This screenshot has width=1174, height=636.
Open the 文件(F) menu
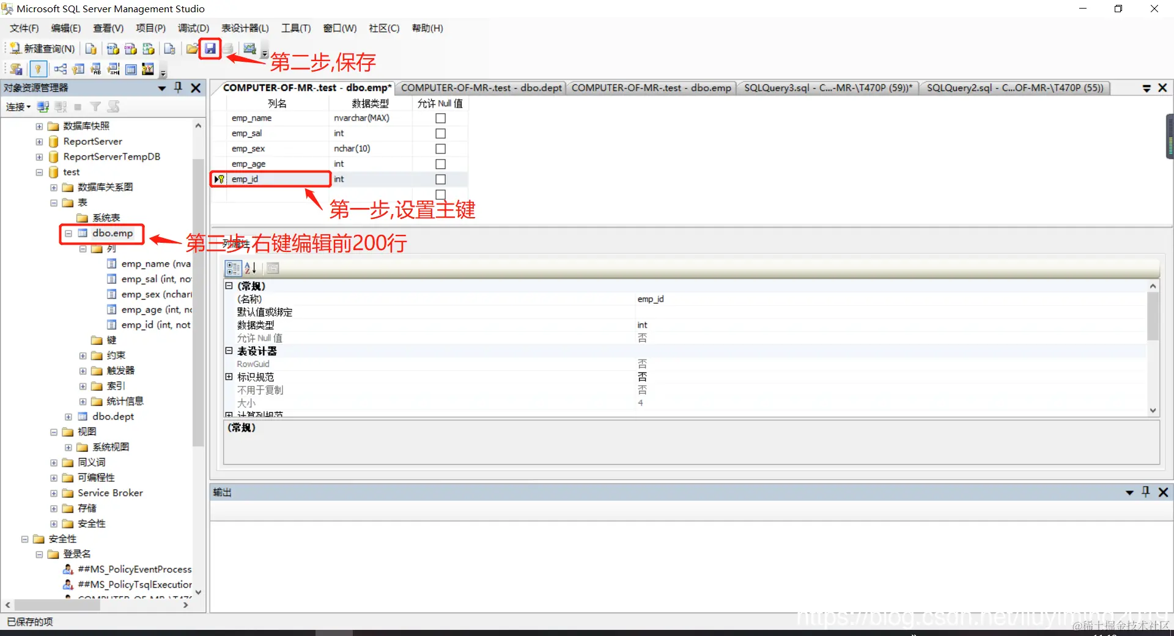click(x=24, y=28)
